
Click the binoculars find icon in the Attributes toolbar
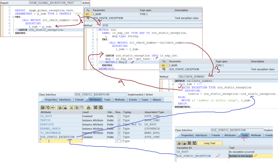pyautogui.click(x=96, y=107)
